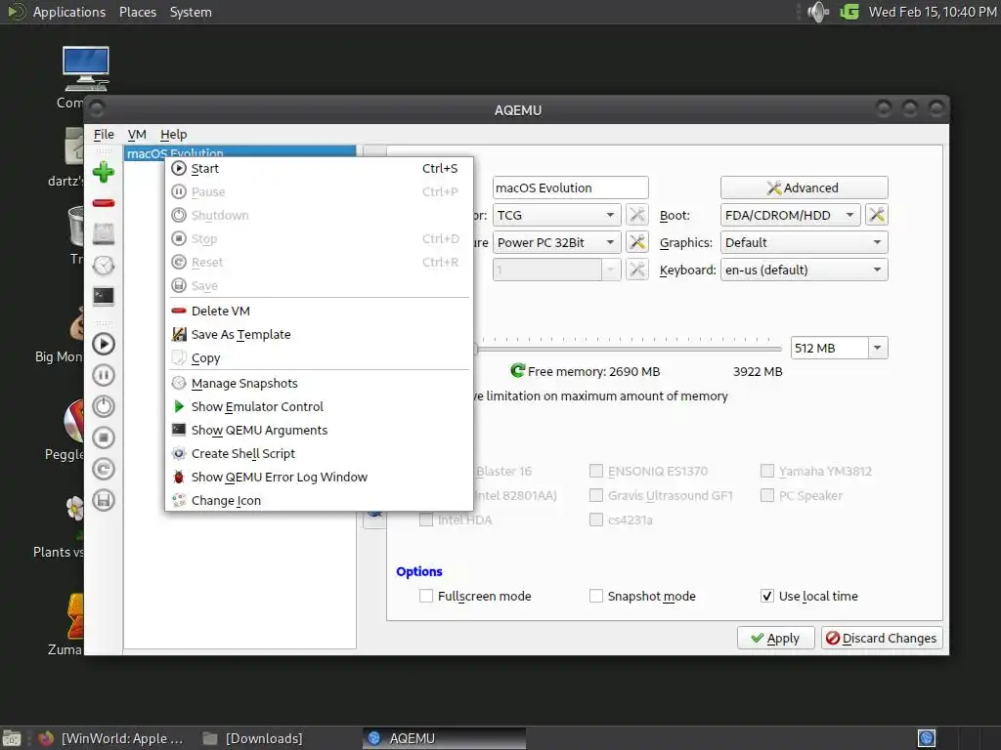
Task: Open the Help menu in AQEMU
Action: click(x=173, y=134)
